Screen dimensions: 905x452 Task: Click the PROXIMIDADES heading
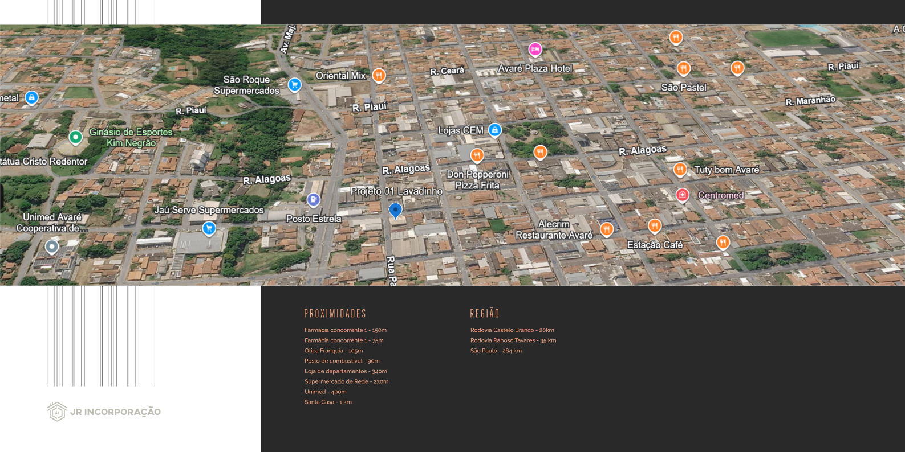[335, 314]
